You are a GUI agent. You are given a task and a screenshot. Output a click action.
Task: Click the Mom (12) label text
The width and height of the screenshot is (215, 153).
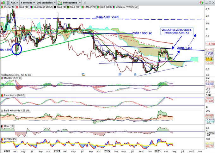click(9, 126)
